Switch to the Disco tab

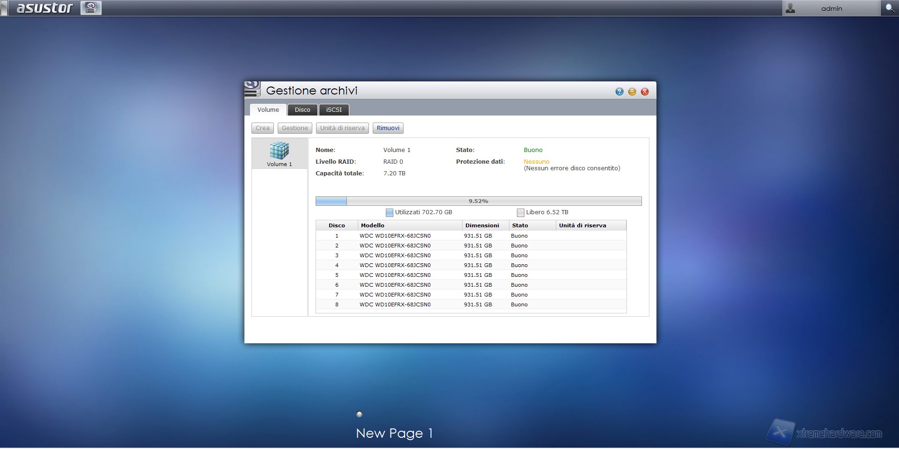tap(302, 110)
